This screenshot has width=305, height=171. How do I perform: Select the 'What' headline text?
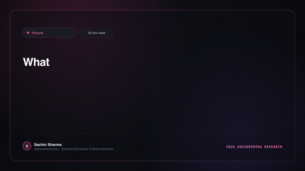coord(36,62)
